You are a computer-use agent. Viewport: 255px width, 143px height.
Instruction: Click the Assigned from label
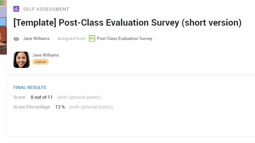72,38
